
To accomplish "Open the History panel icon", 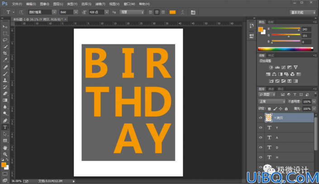I will [252, 26].
